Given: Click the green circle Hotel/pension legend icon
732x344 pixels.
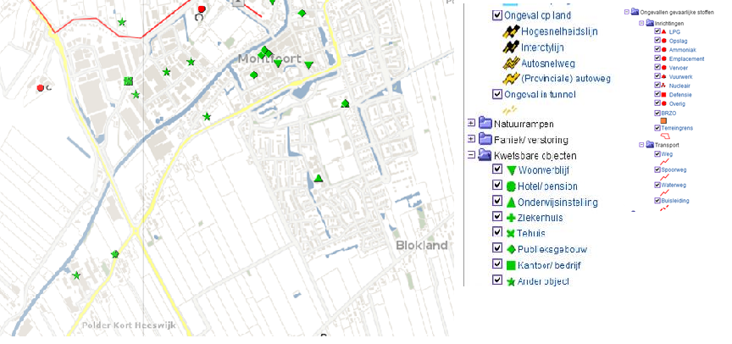Looking at the screenshot, I should (x=510, y=186).
